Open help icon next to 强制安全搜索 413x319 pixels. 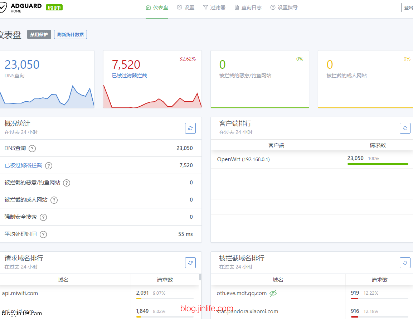[x=43, y=217]
